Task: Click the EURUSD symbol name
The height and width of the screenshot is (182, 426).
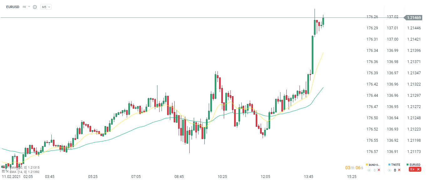Action: coord(13,7)
